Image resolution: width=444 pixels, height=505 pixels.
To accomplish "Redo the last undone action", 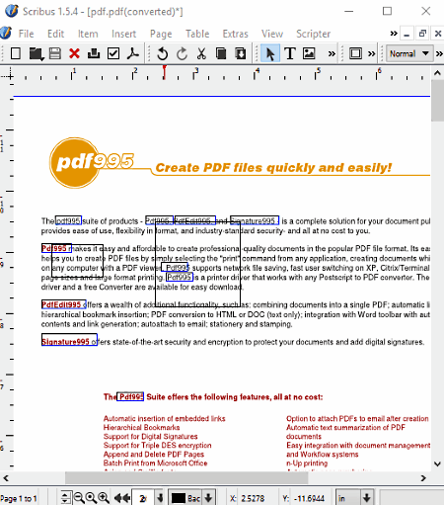I will [x=182, y=53].
